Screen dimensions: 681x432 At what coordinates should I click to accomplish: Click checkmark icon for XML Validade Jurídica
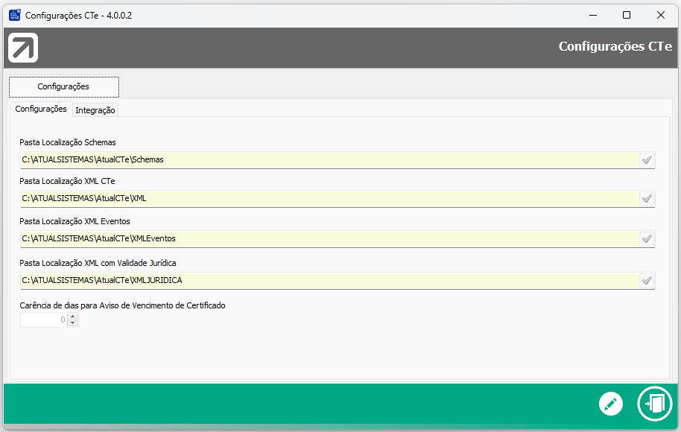tap(647, 281)
